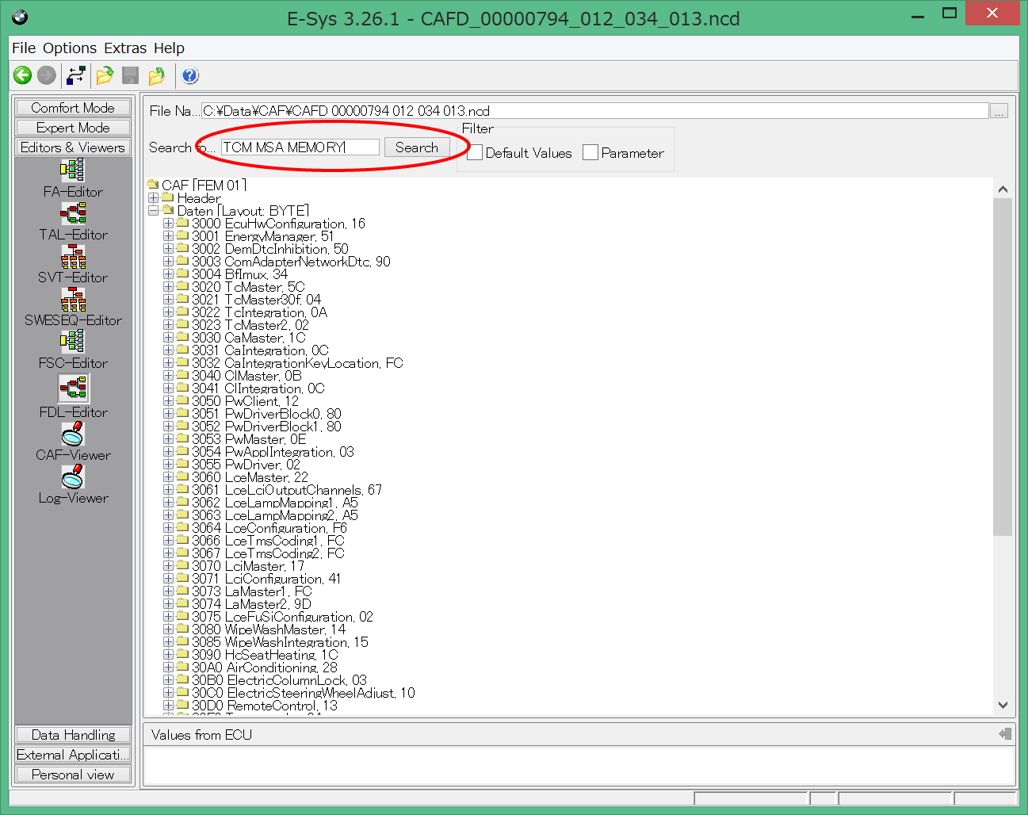The width and height of the screenshot is (1028, 815).
Task: Select 3054 PwApplIntegration, 03 row
Action: (273, 452)
